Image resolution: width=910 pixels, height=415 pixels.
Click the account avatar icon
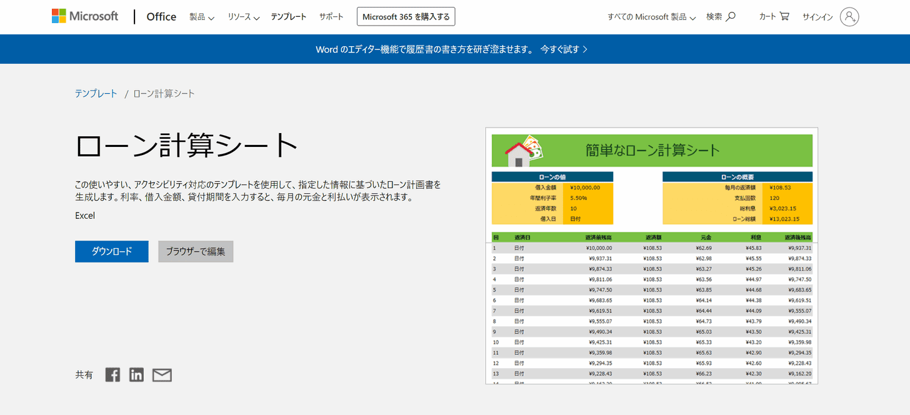849,17
